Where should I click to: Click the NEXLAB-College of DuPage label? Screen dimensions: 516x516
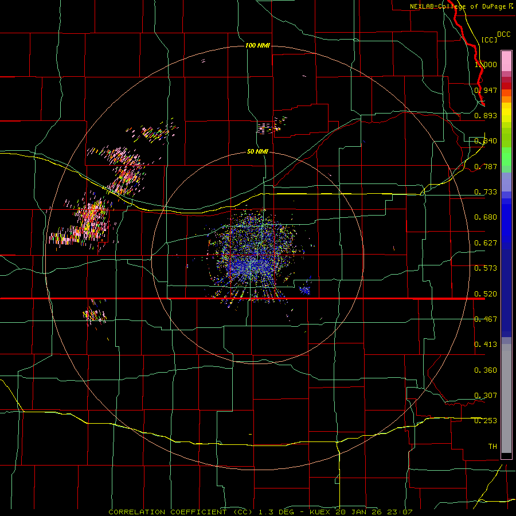pos(461,6)
